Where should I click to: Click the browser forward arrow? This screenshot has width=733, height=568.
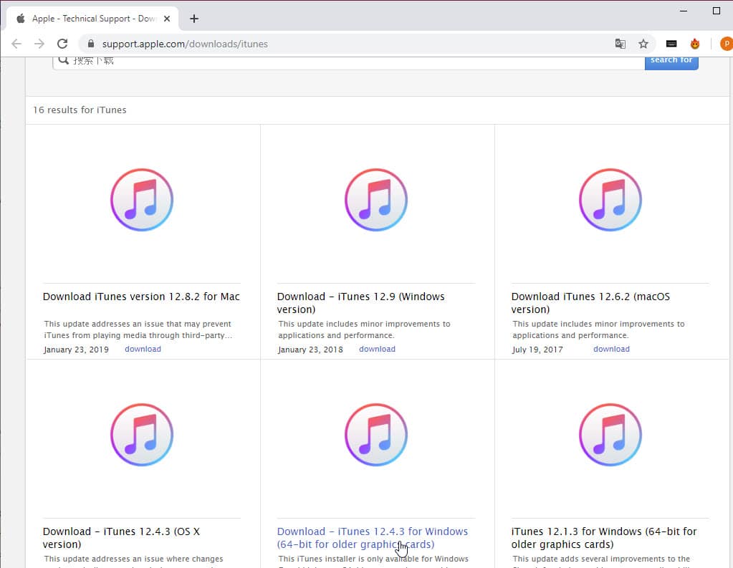(39, 44)
